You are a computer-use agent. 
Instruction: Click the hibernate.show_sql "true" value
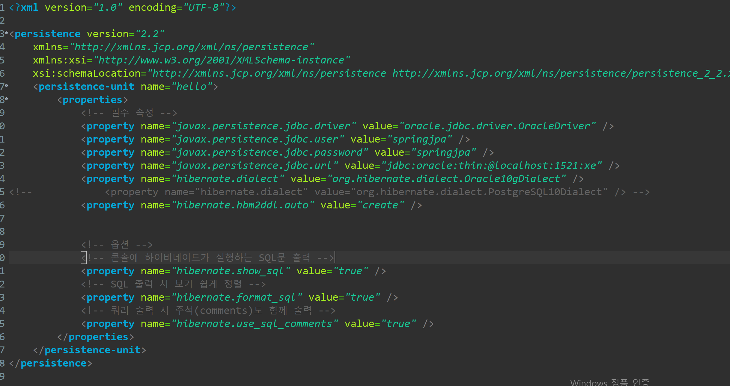(x=350, y=271)
